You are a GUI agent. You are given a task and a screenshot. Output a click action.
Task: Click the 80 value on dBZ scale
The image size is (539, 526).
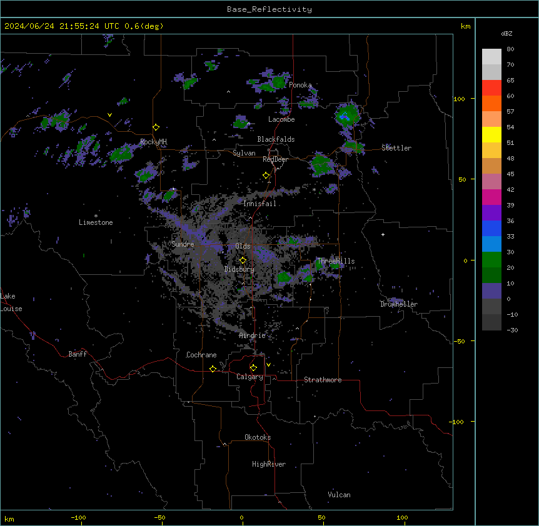point(510,49)
